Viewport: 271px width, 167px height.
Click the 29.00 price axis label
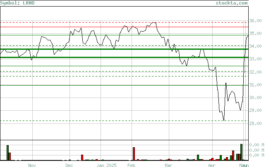pos(255,110)
